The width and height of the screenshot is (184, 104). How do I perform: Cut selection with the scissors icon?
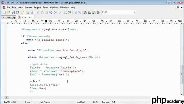(38, 12)
